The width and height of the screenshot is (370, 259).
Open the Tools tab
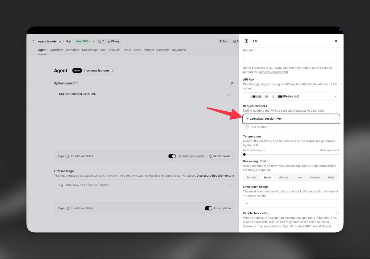tap(127, 50)
